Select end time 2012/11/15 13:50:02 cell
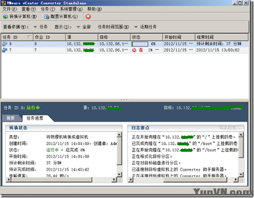 point(218,50)
